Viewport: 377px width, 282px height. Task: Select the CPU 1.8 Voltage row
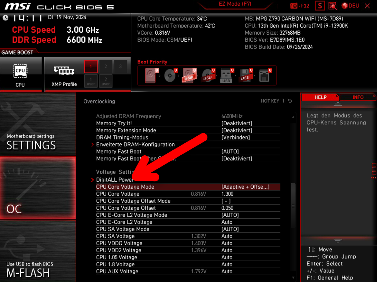pyautogui.click(x=188, y=264)
